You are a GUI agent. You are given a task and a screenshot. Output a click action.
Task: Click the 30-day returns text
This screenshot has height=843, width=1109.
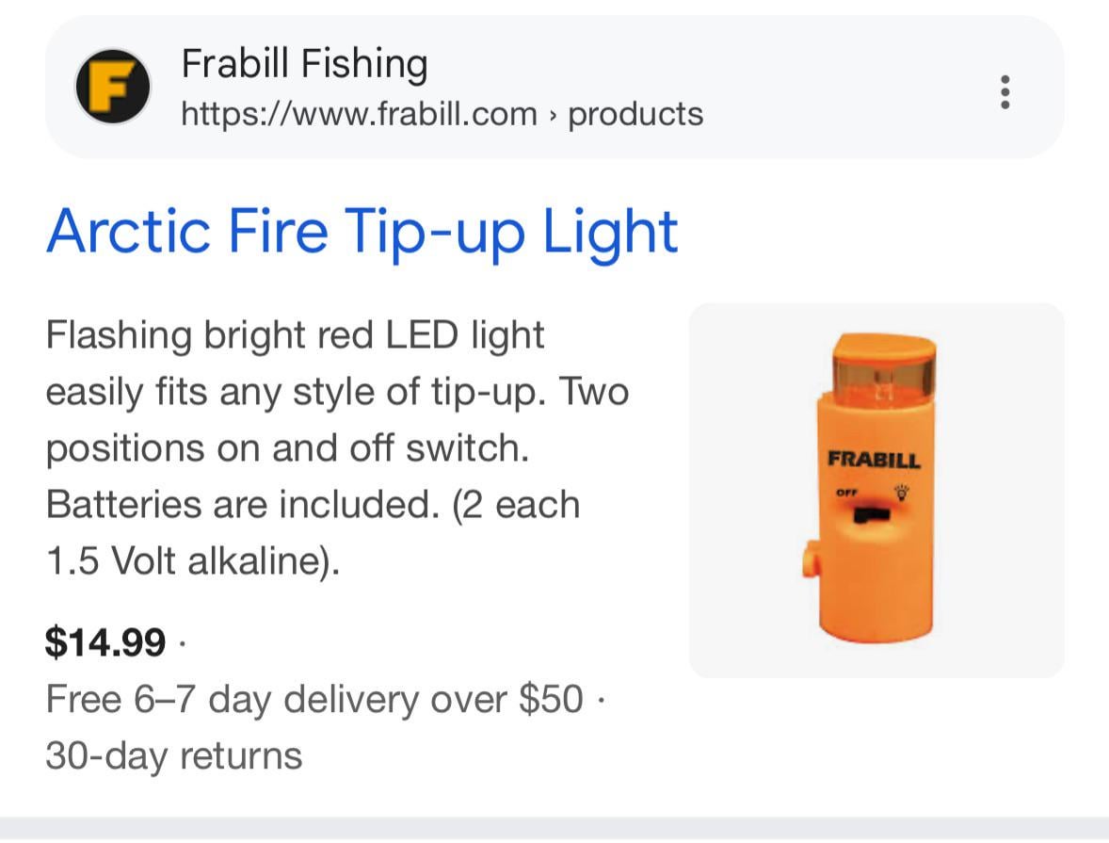tap(174, 755)
